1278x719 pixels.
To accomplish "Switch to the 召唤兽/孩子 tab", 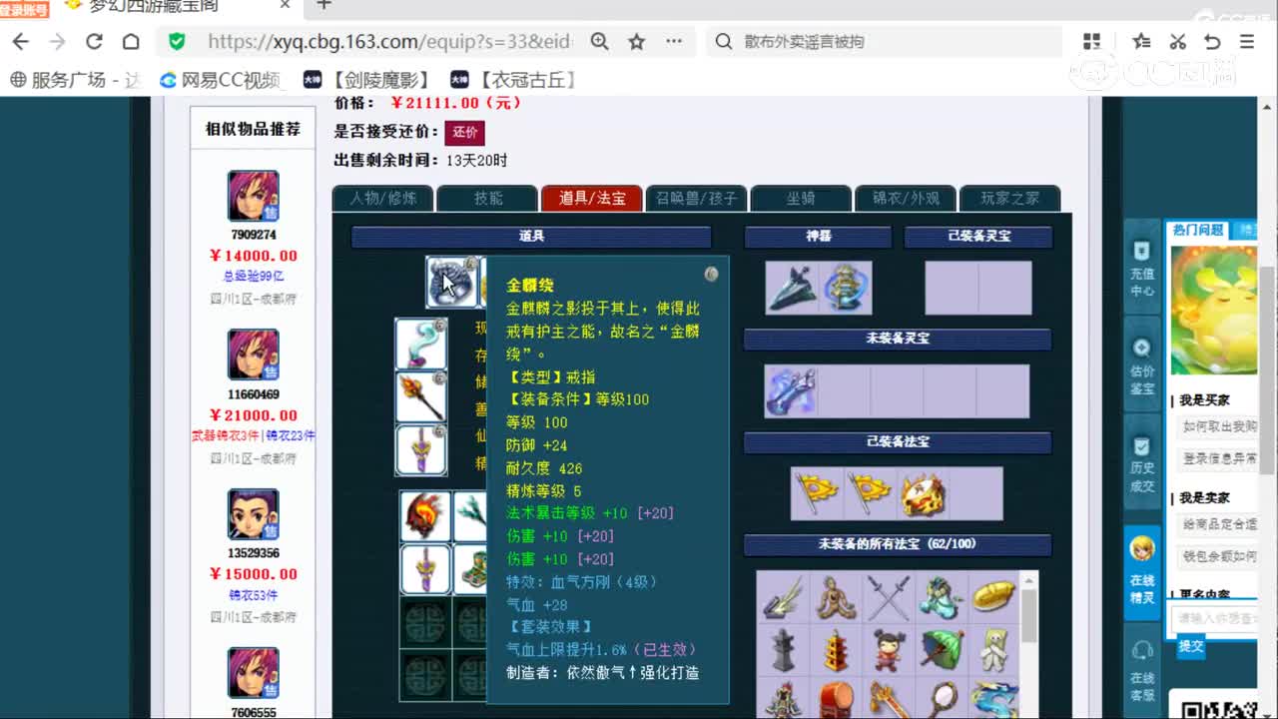I will click(x=696, y=199).
